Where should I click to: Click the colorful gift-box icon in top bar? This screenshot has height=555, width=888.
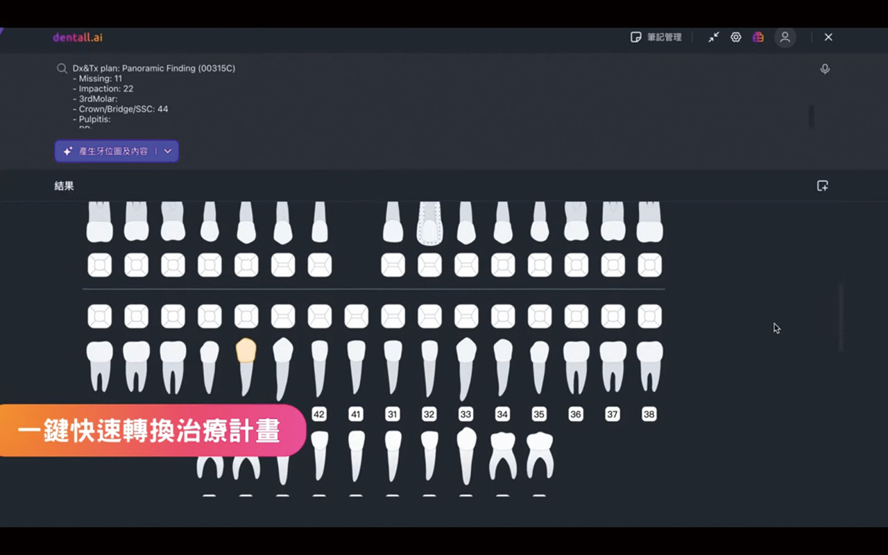(x=758, y=37)
